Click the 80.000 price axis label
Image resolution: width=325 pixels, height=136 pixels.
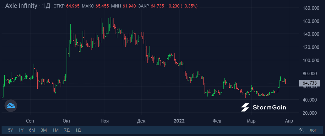(311, 74)
